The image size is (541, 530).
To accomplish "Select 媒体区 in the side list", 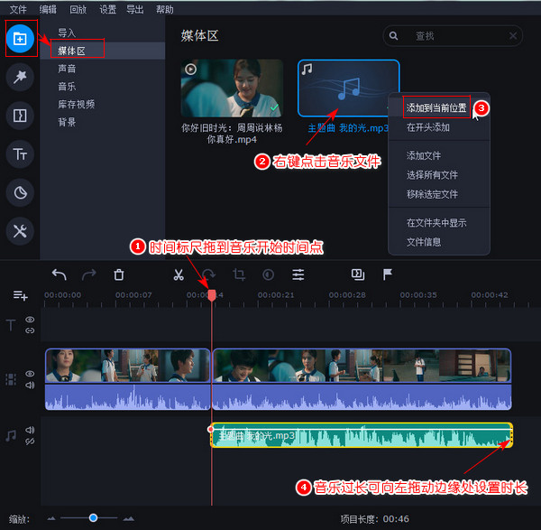I will pyautogui.click(x=103, y=51).
